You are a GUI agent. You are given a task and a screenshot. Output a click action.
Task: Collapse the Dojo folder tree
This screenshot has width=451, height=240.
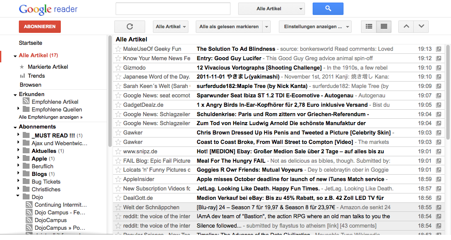pyautogui.click(x=18, y=196)
